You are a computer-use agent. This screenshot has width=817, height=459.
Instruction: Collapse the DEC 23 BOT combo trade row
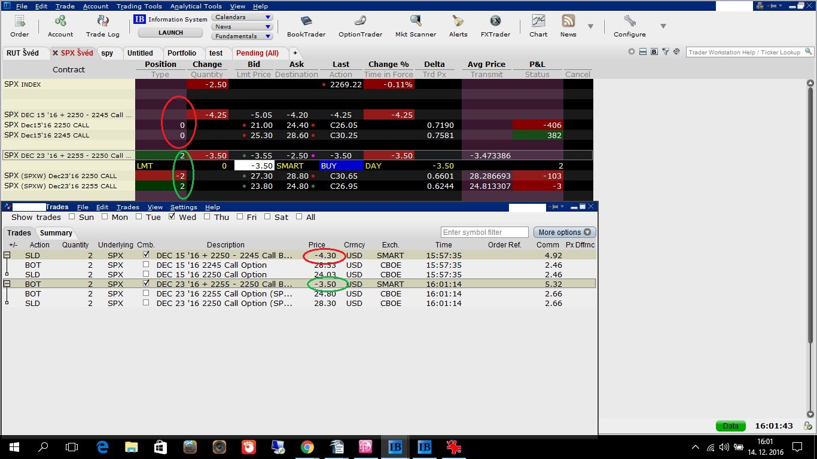[x=7, y=284]
